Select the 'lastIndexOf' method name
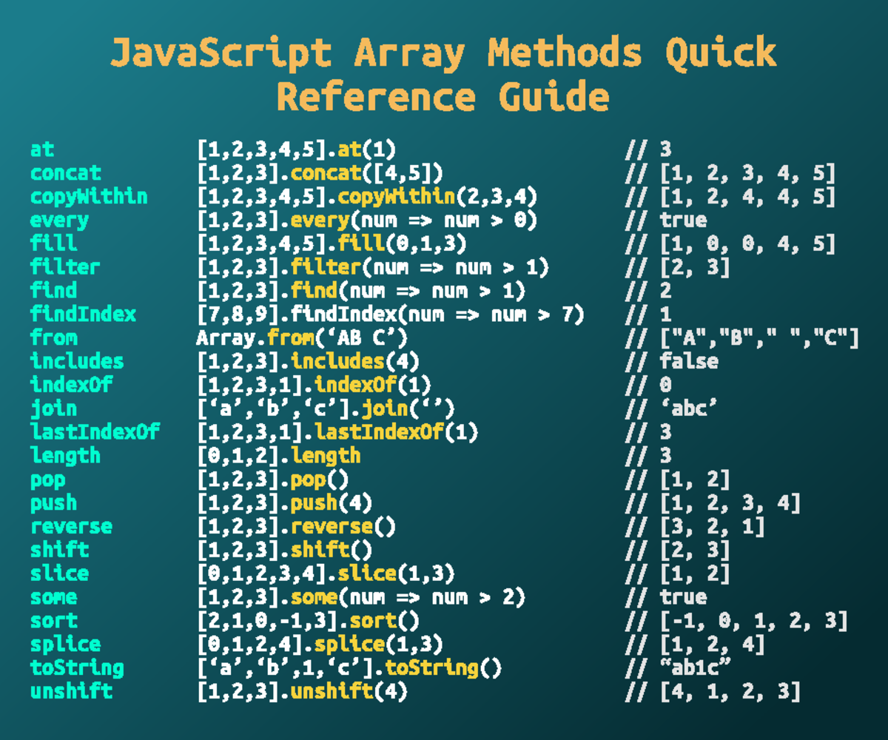Image resolution: width=888 pixels, height=740 pixels. (x=95, y=432)
